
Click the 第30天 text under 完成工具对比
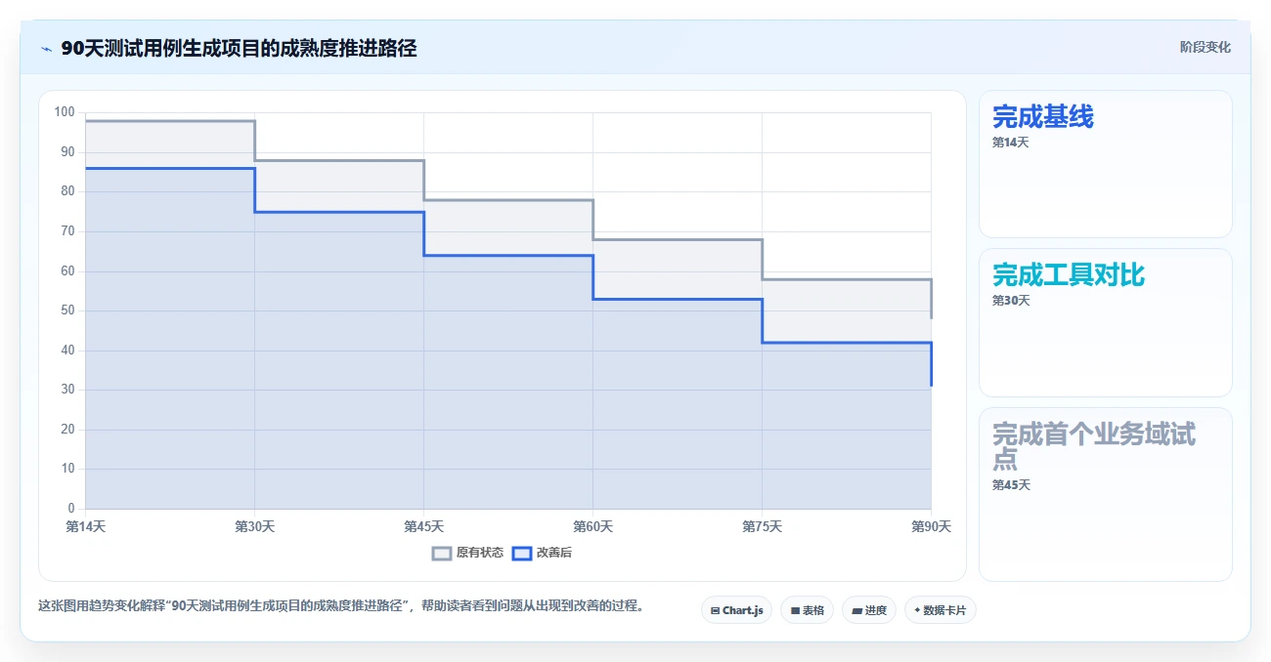click(1011, 301)
